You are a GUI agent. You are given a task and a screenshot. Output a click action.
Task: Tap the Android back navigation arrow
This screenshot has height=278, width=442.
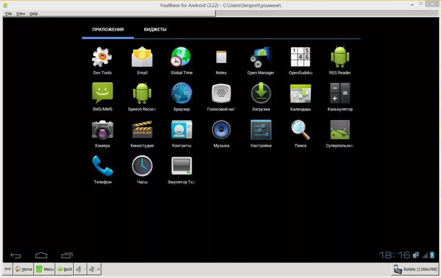click(16, 256)
